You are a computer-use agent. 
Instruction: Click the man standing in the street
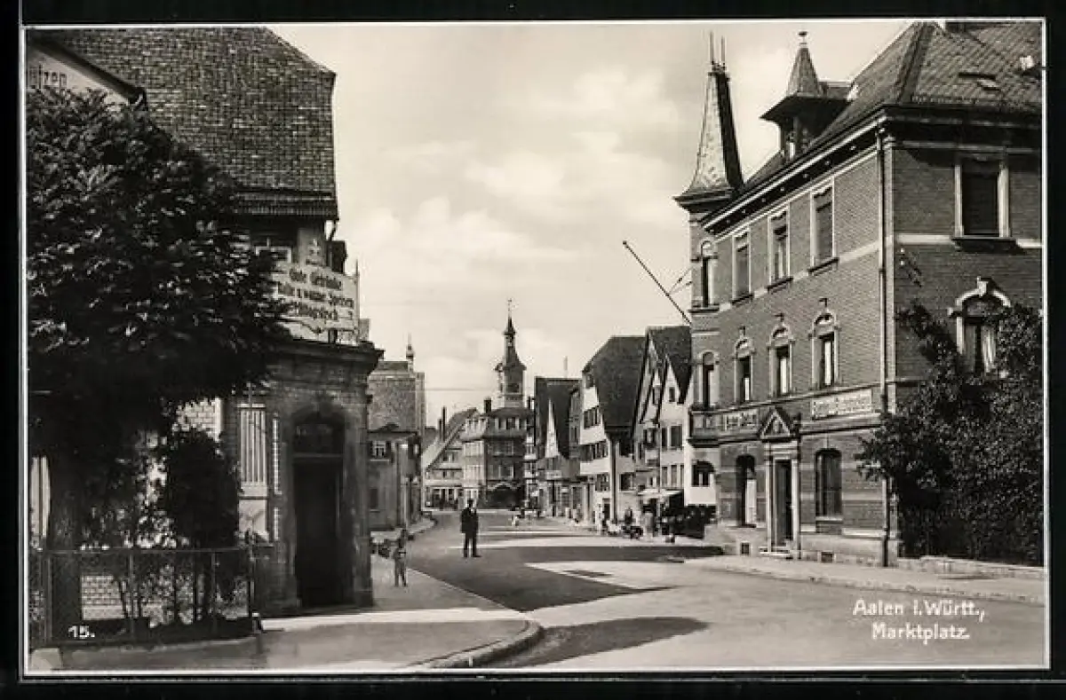(470, 529)
